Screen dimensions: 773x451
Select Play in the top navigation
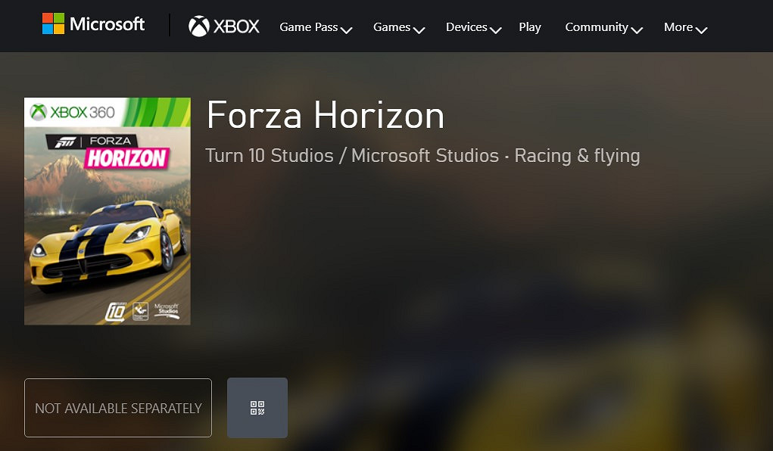point(530,27)
